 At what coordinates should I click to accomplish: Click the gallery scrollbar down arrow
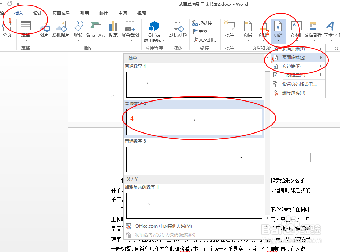267,217
